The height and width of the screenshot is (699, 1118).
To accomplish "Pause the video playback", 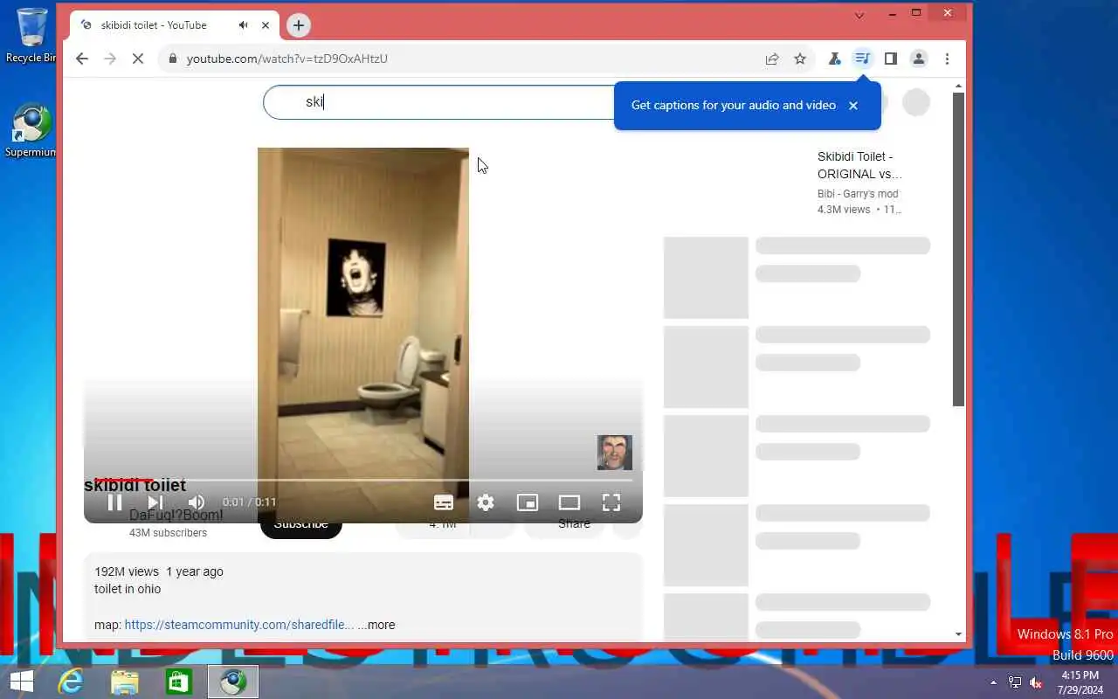I will click(114, 502).
